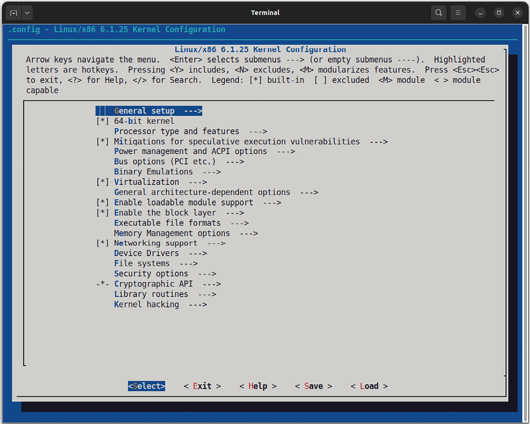Click the <Select> button
The image size is (530, 424).
pyautogui.click(x=146, y=386)
